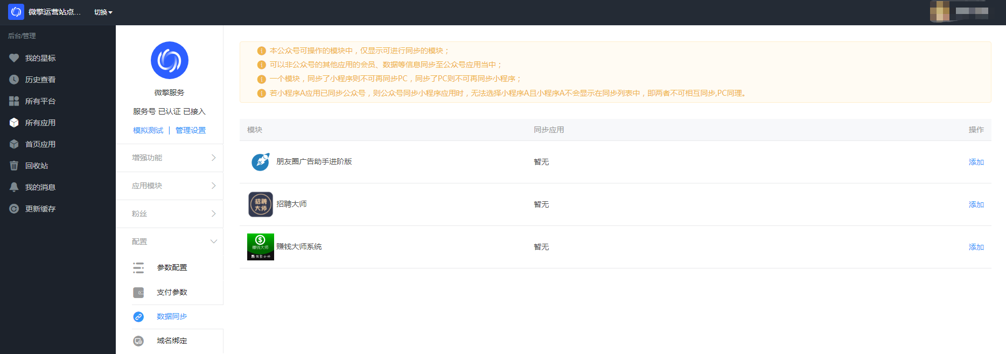This screenshot has height=354, width=1006.
Task: Click the cube icon beside 首页应用
Action: click(14, 144)
